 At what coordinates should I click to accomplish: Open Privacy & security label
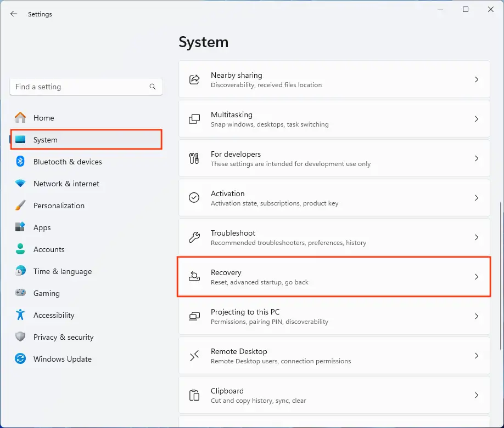(64, 337)
